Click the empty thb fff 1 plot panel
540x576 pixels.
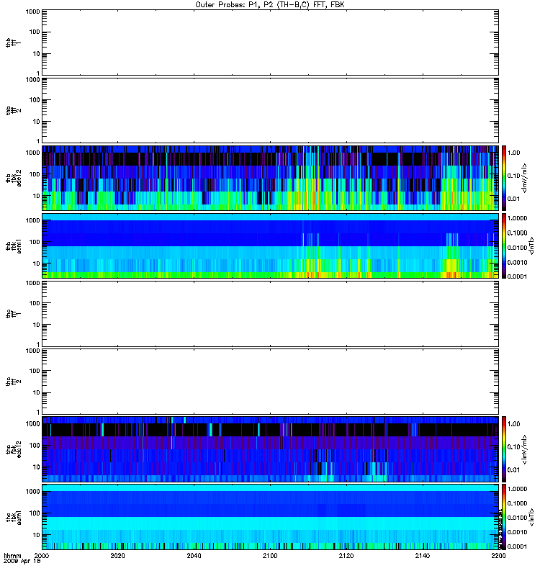pyautogui.click(x=270, y=42)
